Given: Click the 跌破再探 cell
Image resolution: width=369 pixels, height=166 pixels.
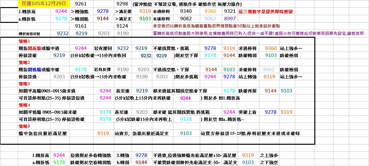Looking at the screenshot, I should [x=248, y=91].
